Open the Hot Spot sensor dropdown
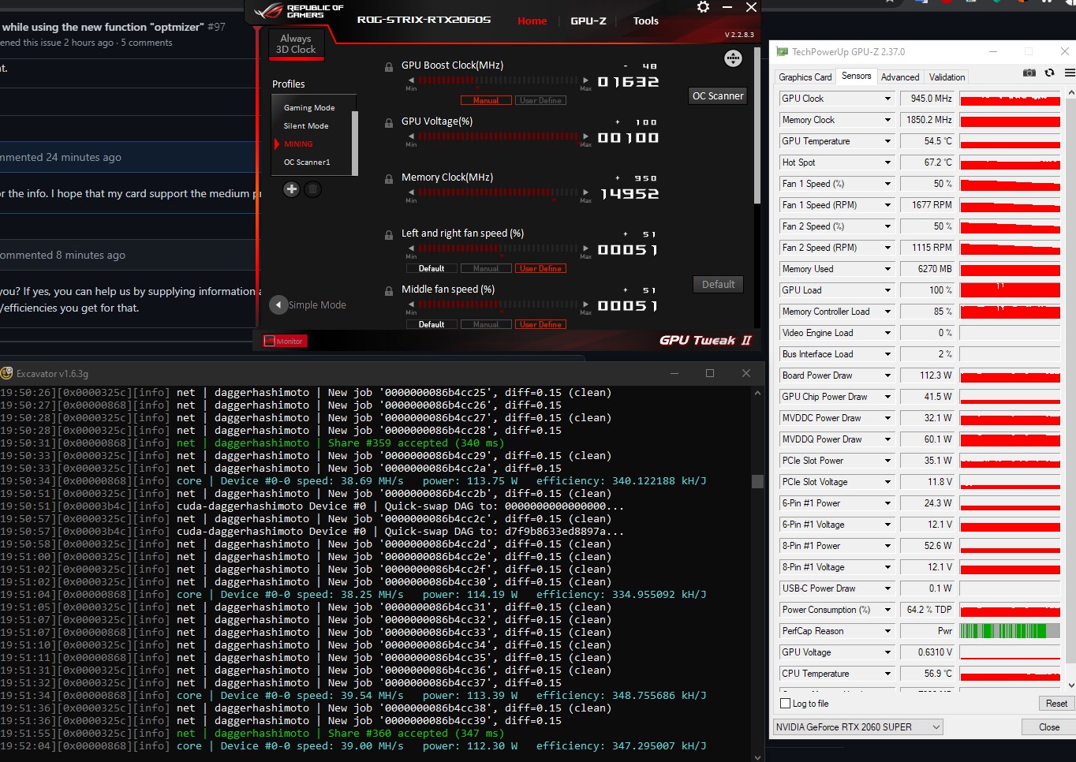The image size is (1076, 762). coord(835,162)
